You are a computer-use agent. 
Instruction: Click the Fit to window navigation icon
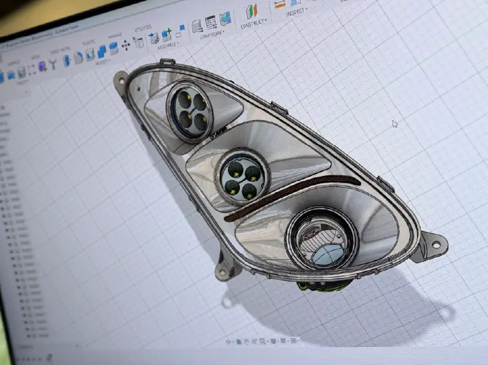pyautogui.click(x=262, y=341)
